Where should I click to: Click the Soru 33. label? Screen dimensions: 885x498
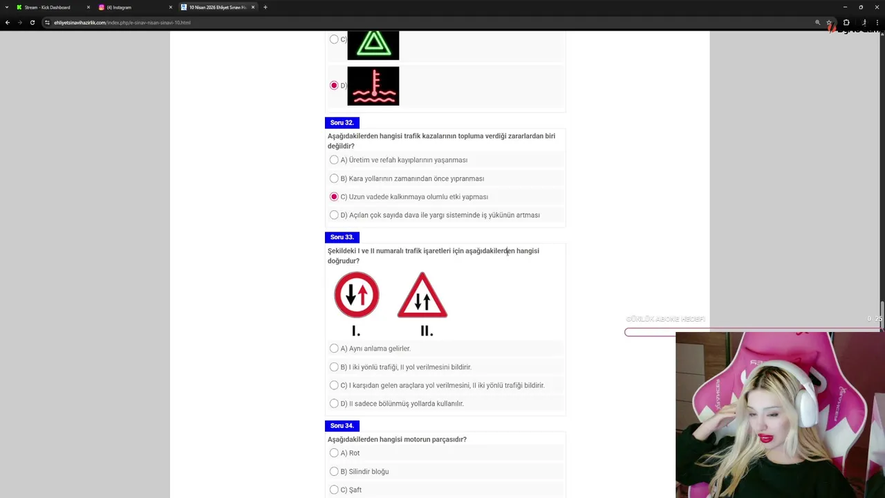342,237
